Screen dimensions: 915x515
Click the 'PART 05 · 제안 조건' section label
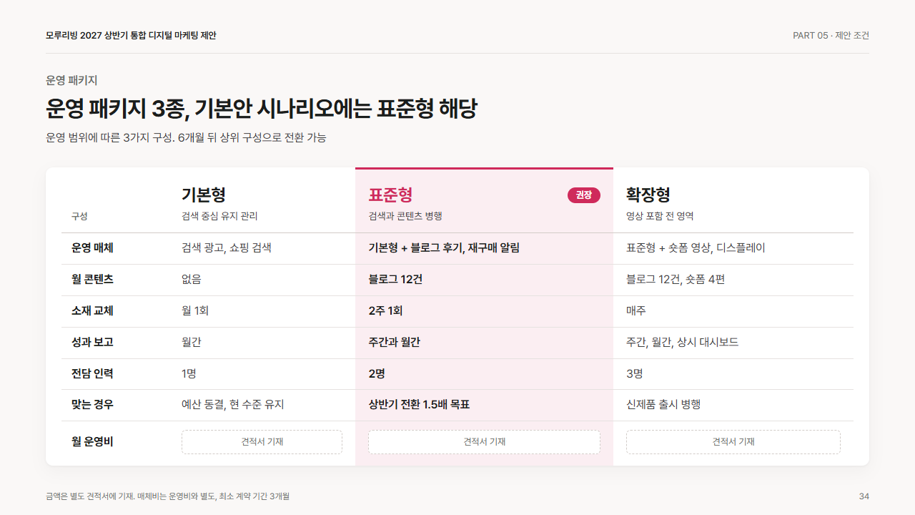(831, 35)
